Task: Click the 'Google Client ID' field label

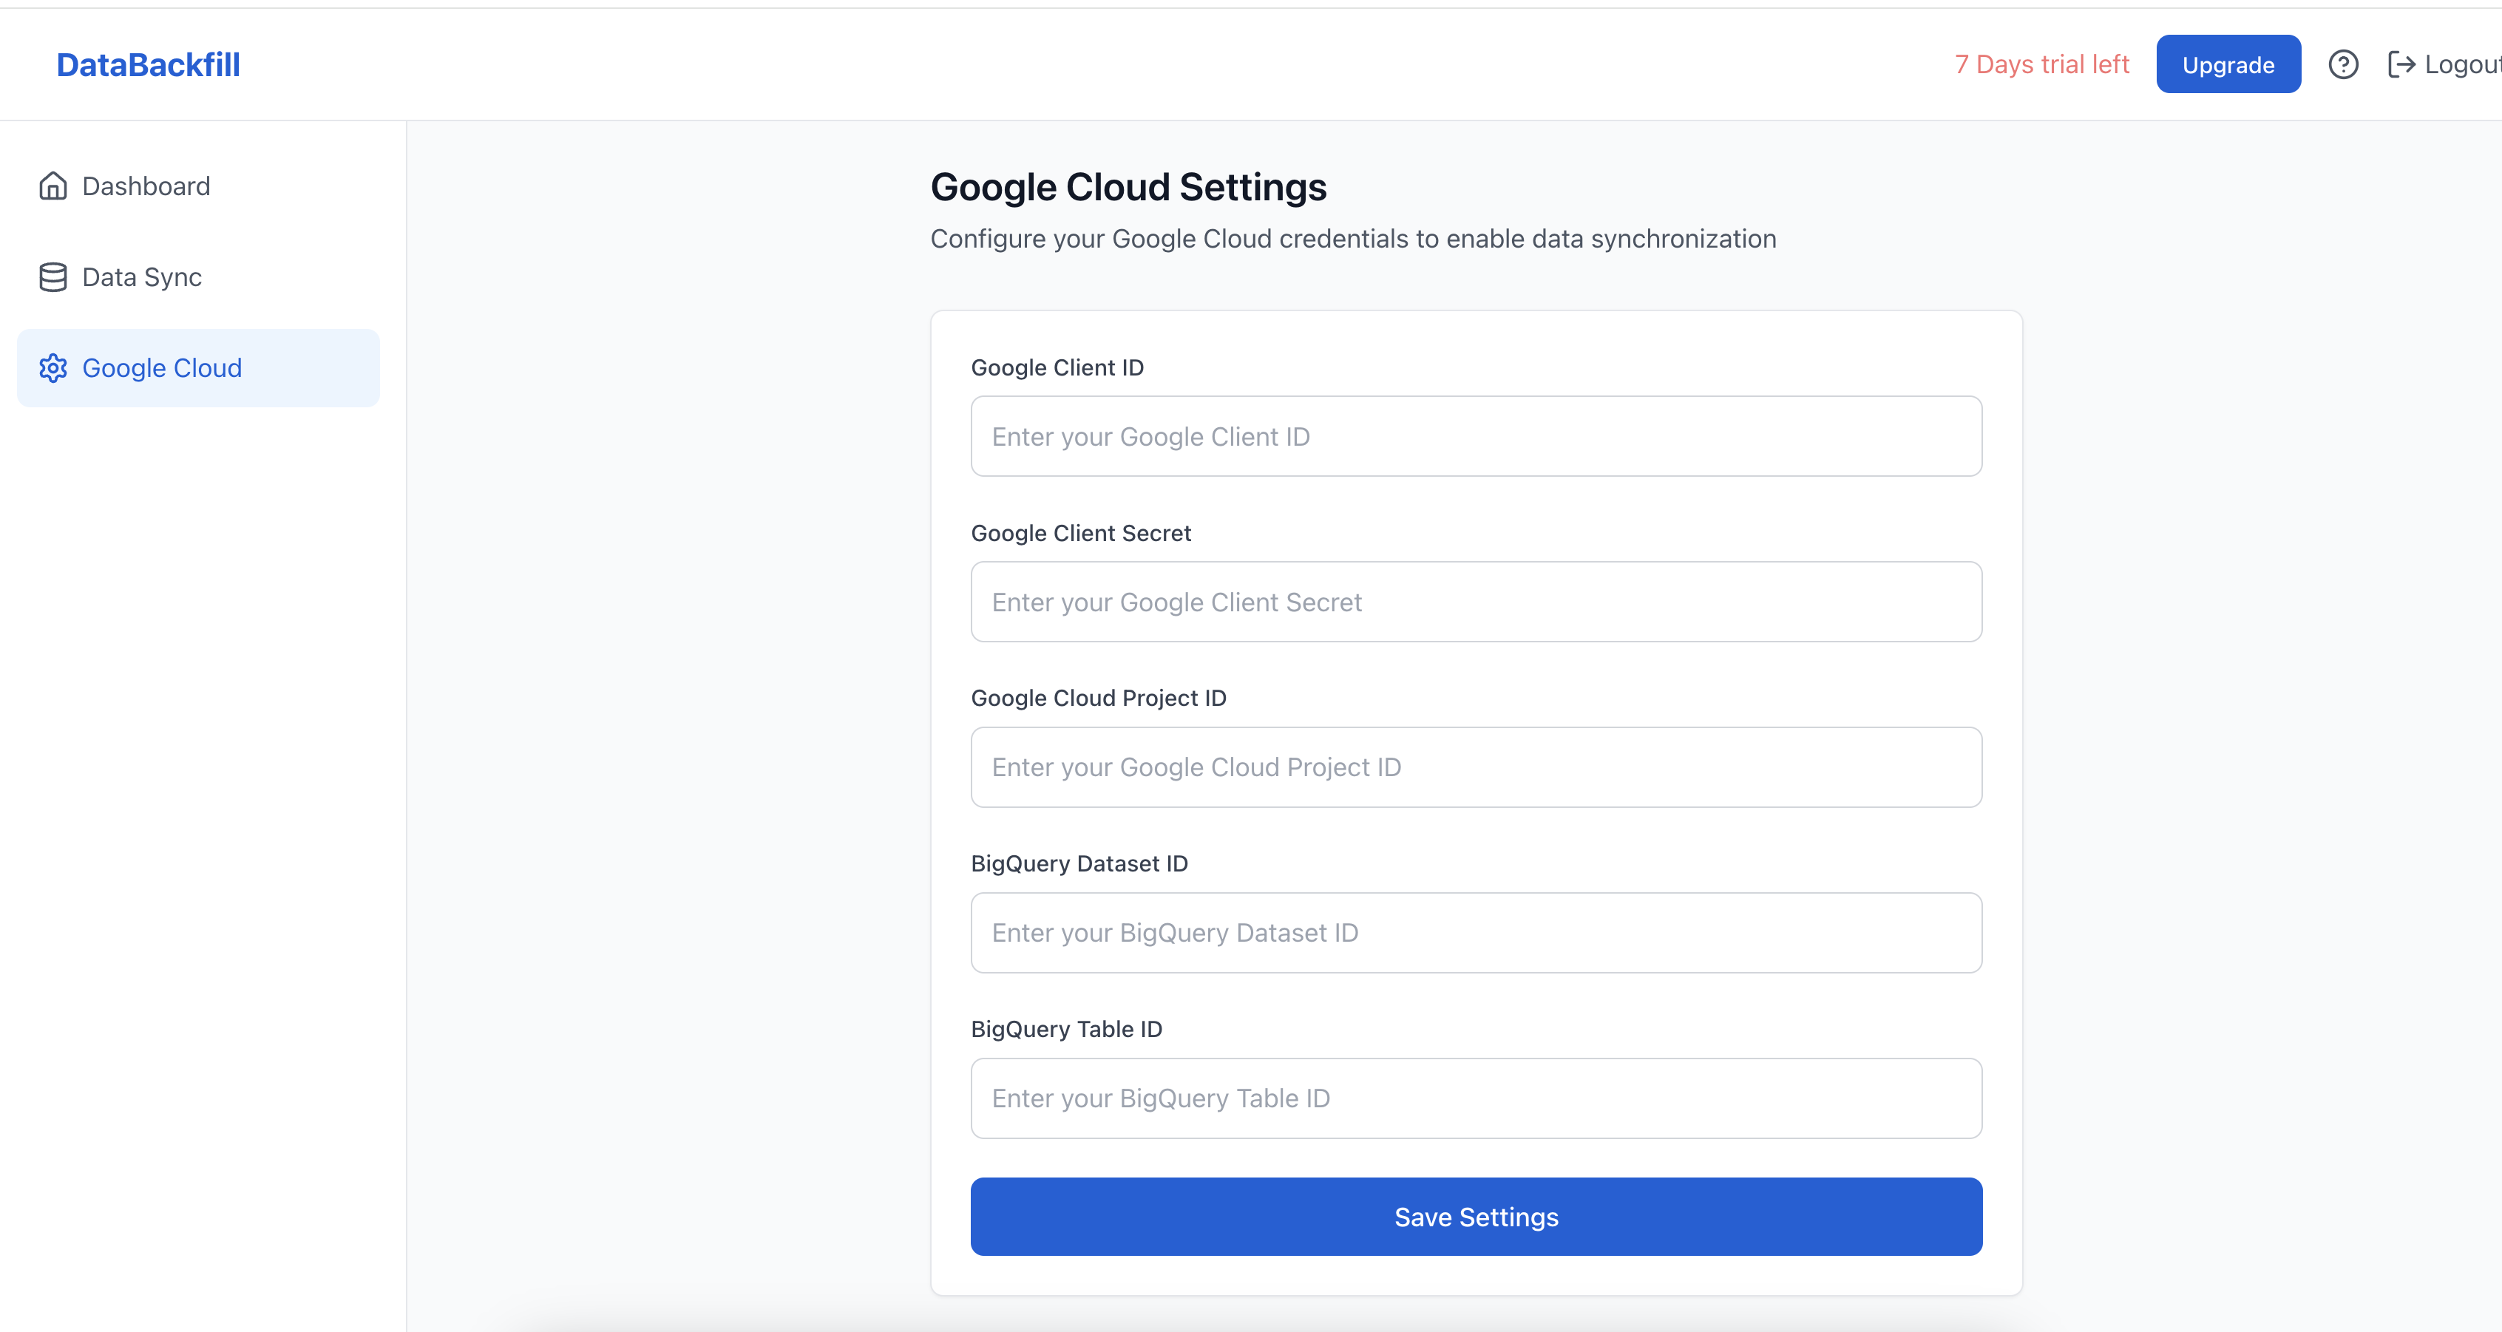Action: point(1057,368)
